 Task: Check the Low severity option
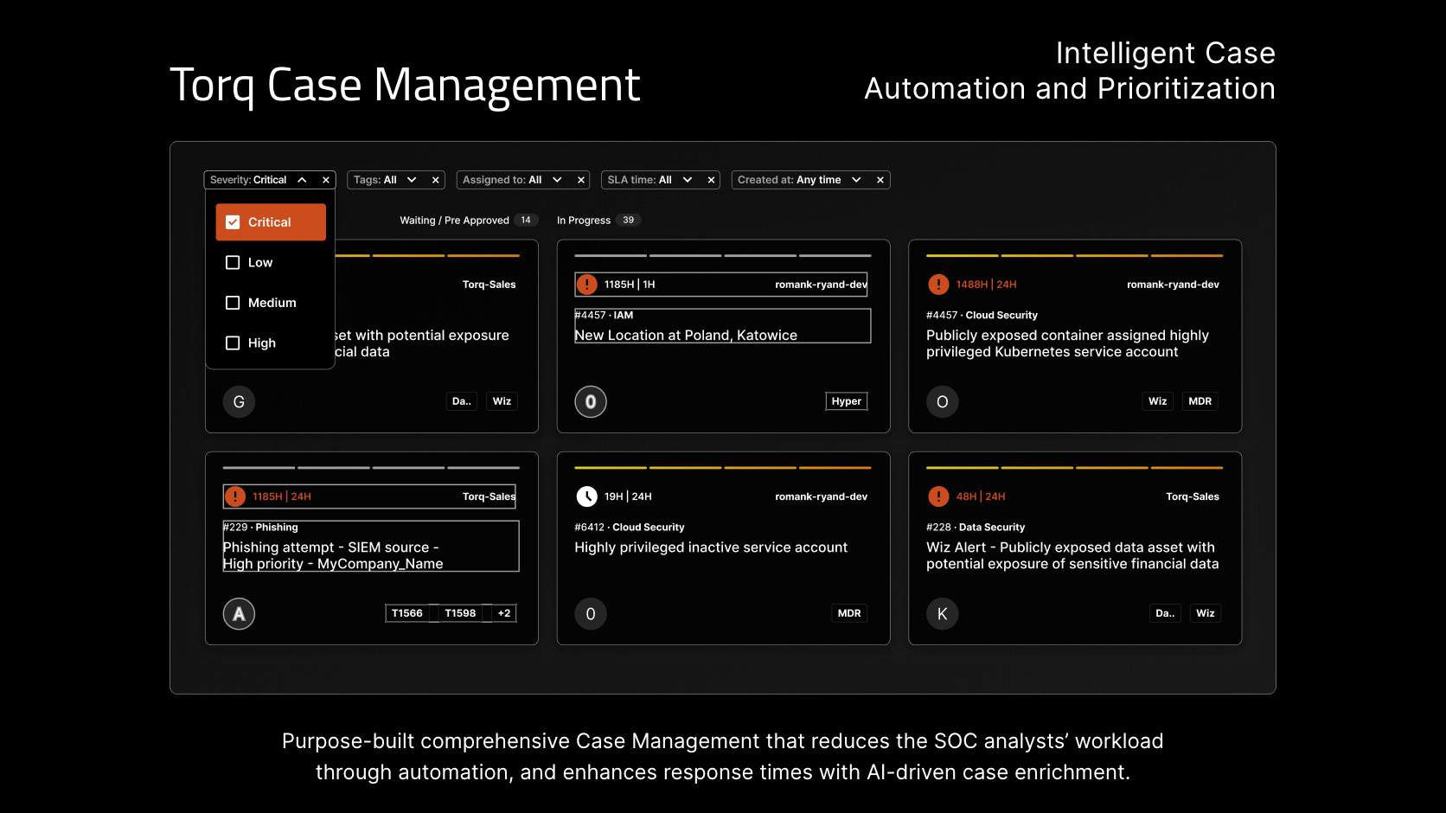[232, 262]
